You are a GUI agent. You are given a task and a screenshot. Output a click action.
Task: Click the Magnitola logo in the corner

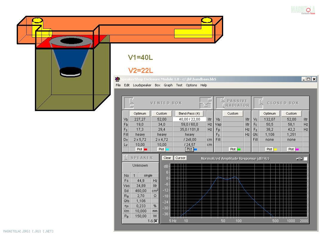303,10
